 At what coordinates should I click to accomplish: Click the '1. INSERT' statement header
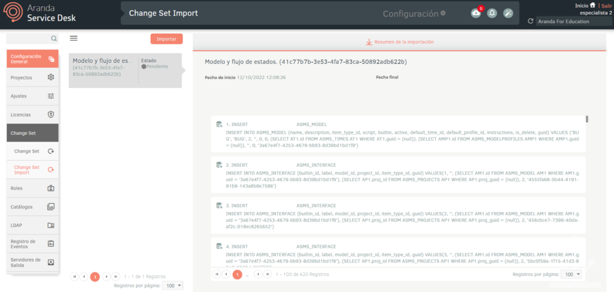[237, 124]
